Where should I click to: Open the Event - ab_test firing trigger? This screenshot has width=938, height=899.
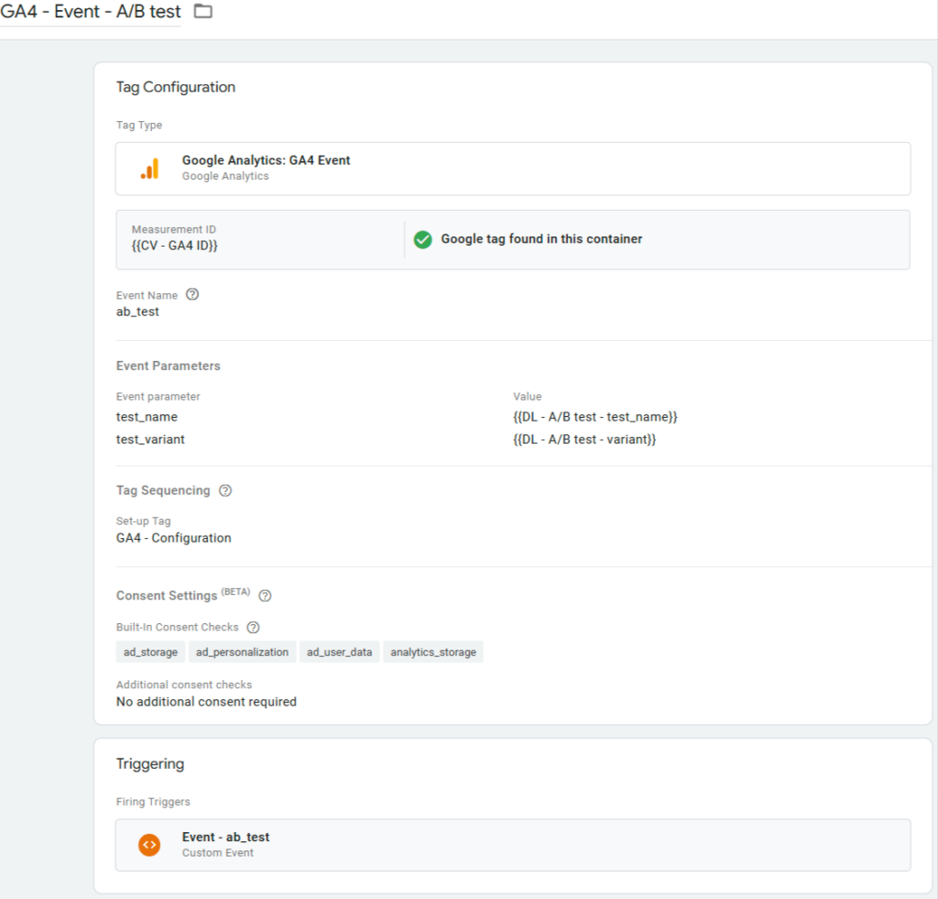coord(513,845)
